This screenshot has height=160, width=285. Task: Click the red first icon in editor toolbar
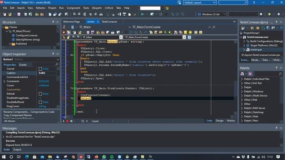coord(64,32)
